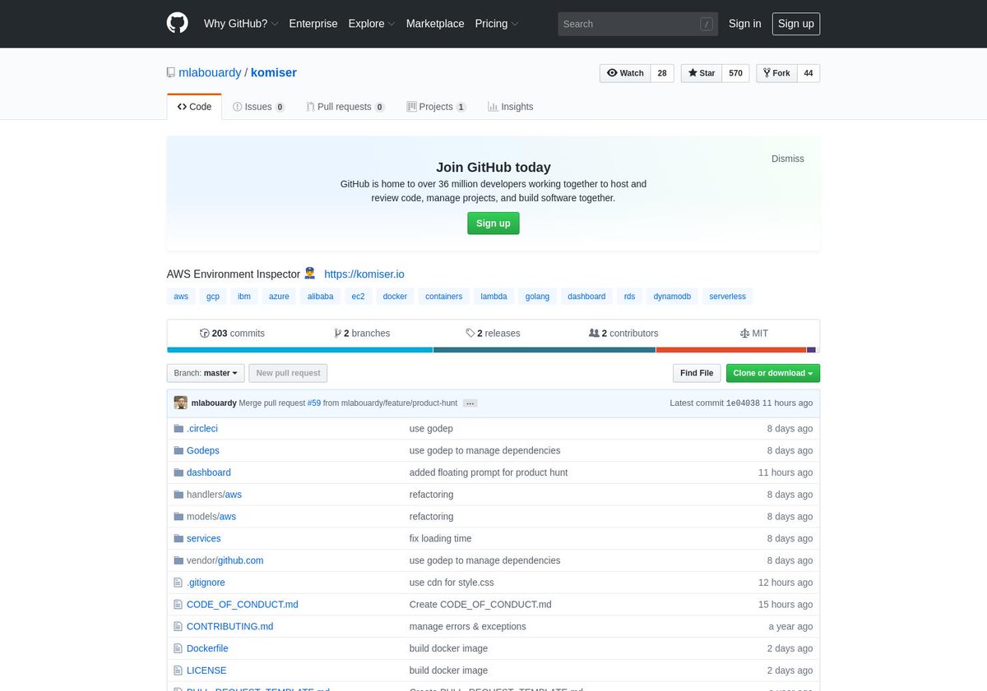This screenshot has width=987, height=691.
Task: Open the Pricing dropdown menu
Action: click(496, 24)
